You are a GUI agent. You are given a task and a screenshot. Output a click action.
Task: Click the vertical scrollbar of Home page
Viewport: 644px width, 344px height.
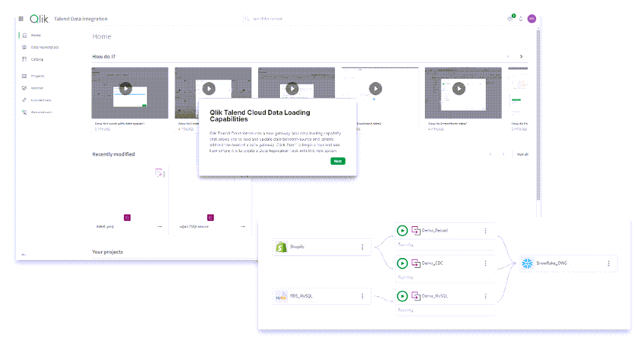pos(538,115)
